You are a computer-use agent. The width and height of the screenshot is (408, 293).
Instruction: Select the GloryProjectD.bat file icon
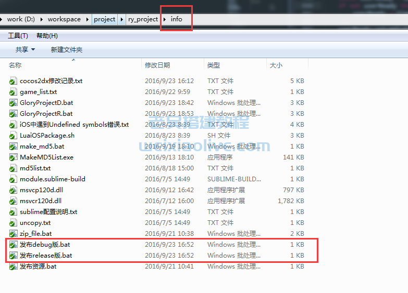click(x=13, y=103)
